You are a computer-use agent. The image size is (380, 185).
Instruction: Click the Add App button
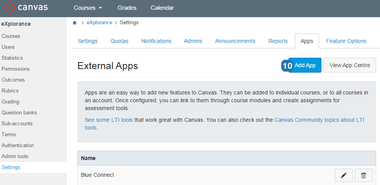click(x=305, y=65)
